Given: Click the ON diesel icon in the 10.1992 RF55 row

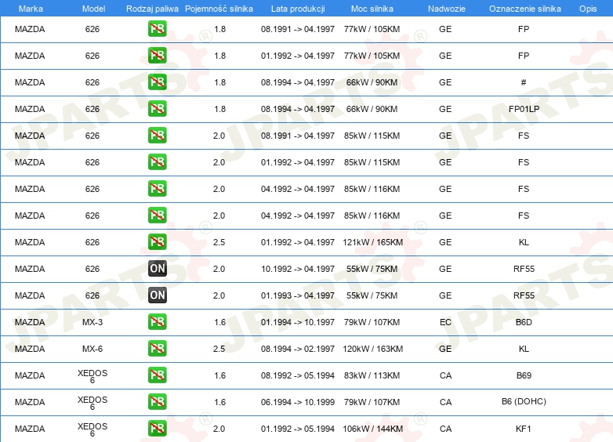Looking at the screenshot, I should tap(157, 268).
